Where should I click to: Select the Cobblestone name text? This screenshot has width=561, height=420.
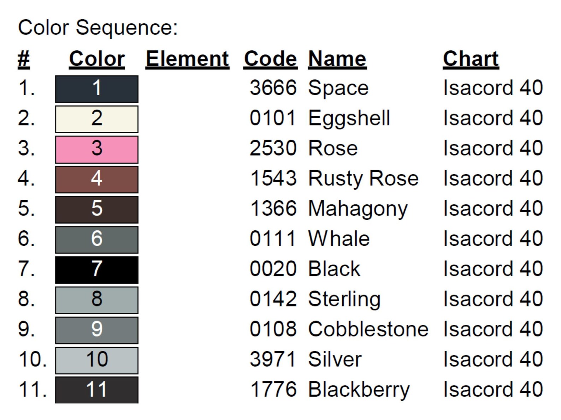click(368, 329)
